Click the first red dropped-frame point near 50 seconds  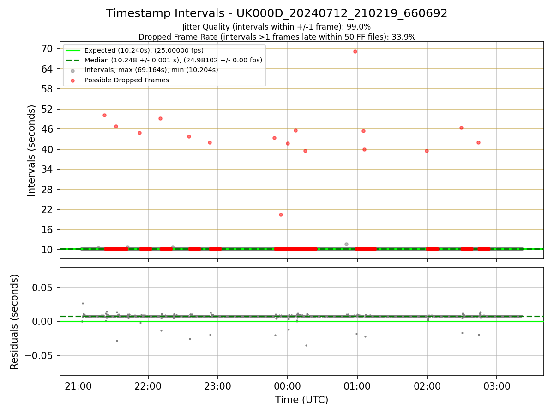(x=104, y=115)
